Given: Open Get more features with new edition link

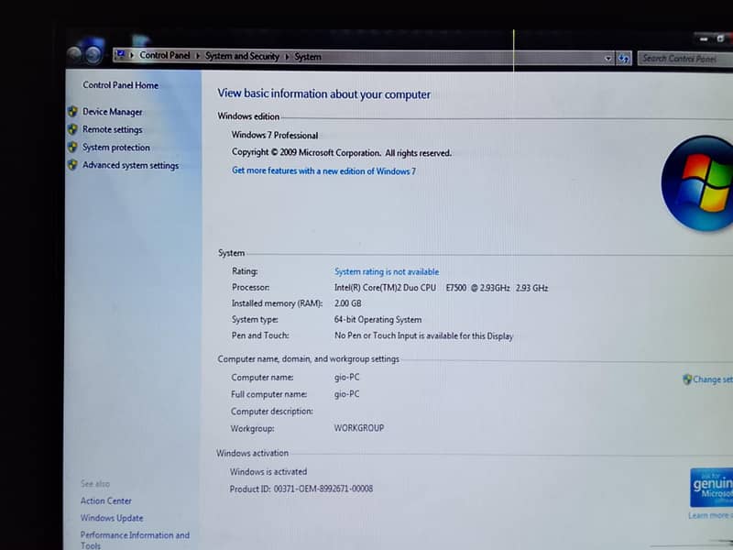Looking at the screenshot, I should (323, 170).
